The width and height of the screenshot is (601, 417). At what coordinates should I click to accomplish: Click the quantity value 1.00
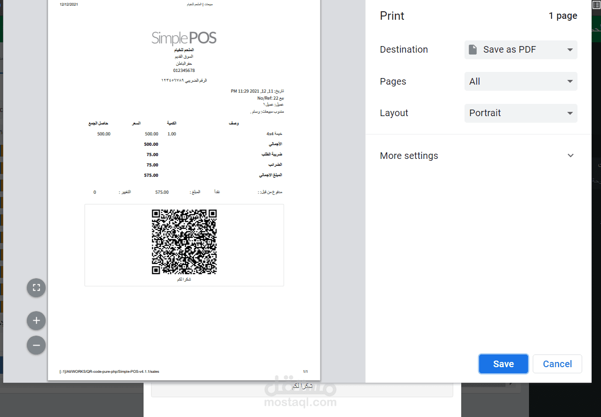coord(172,134)
